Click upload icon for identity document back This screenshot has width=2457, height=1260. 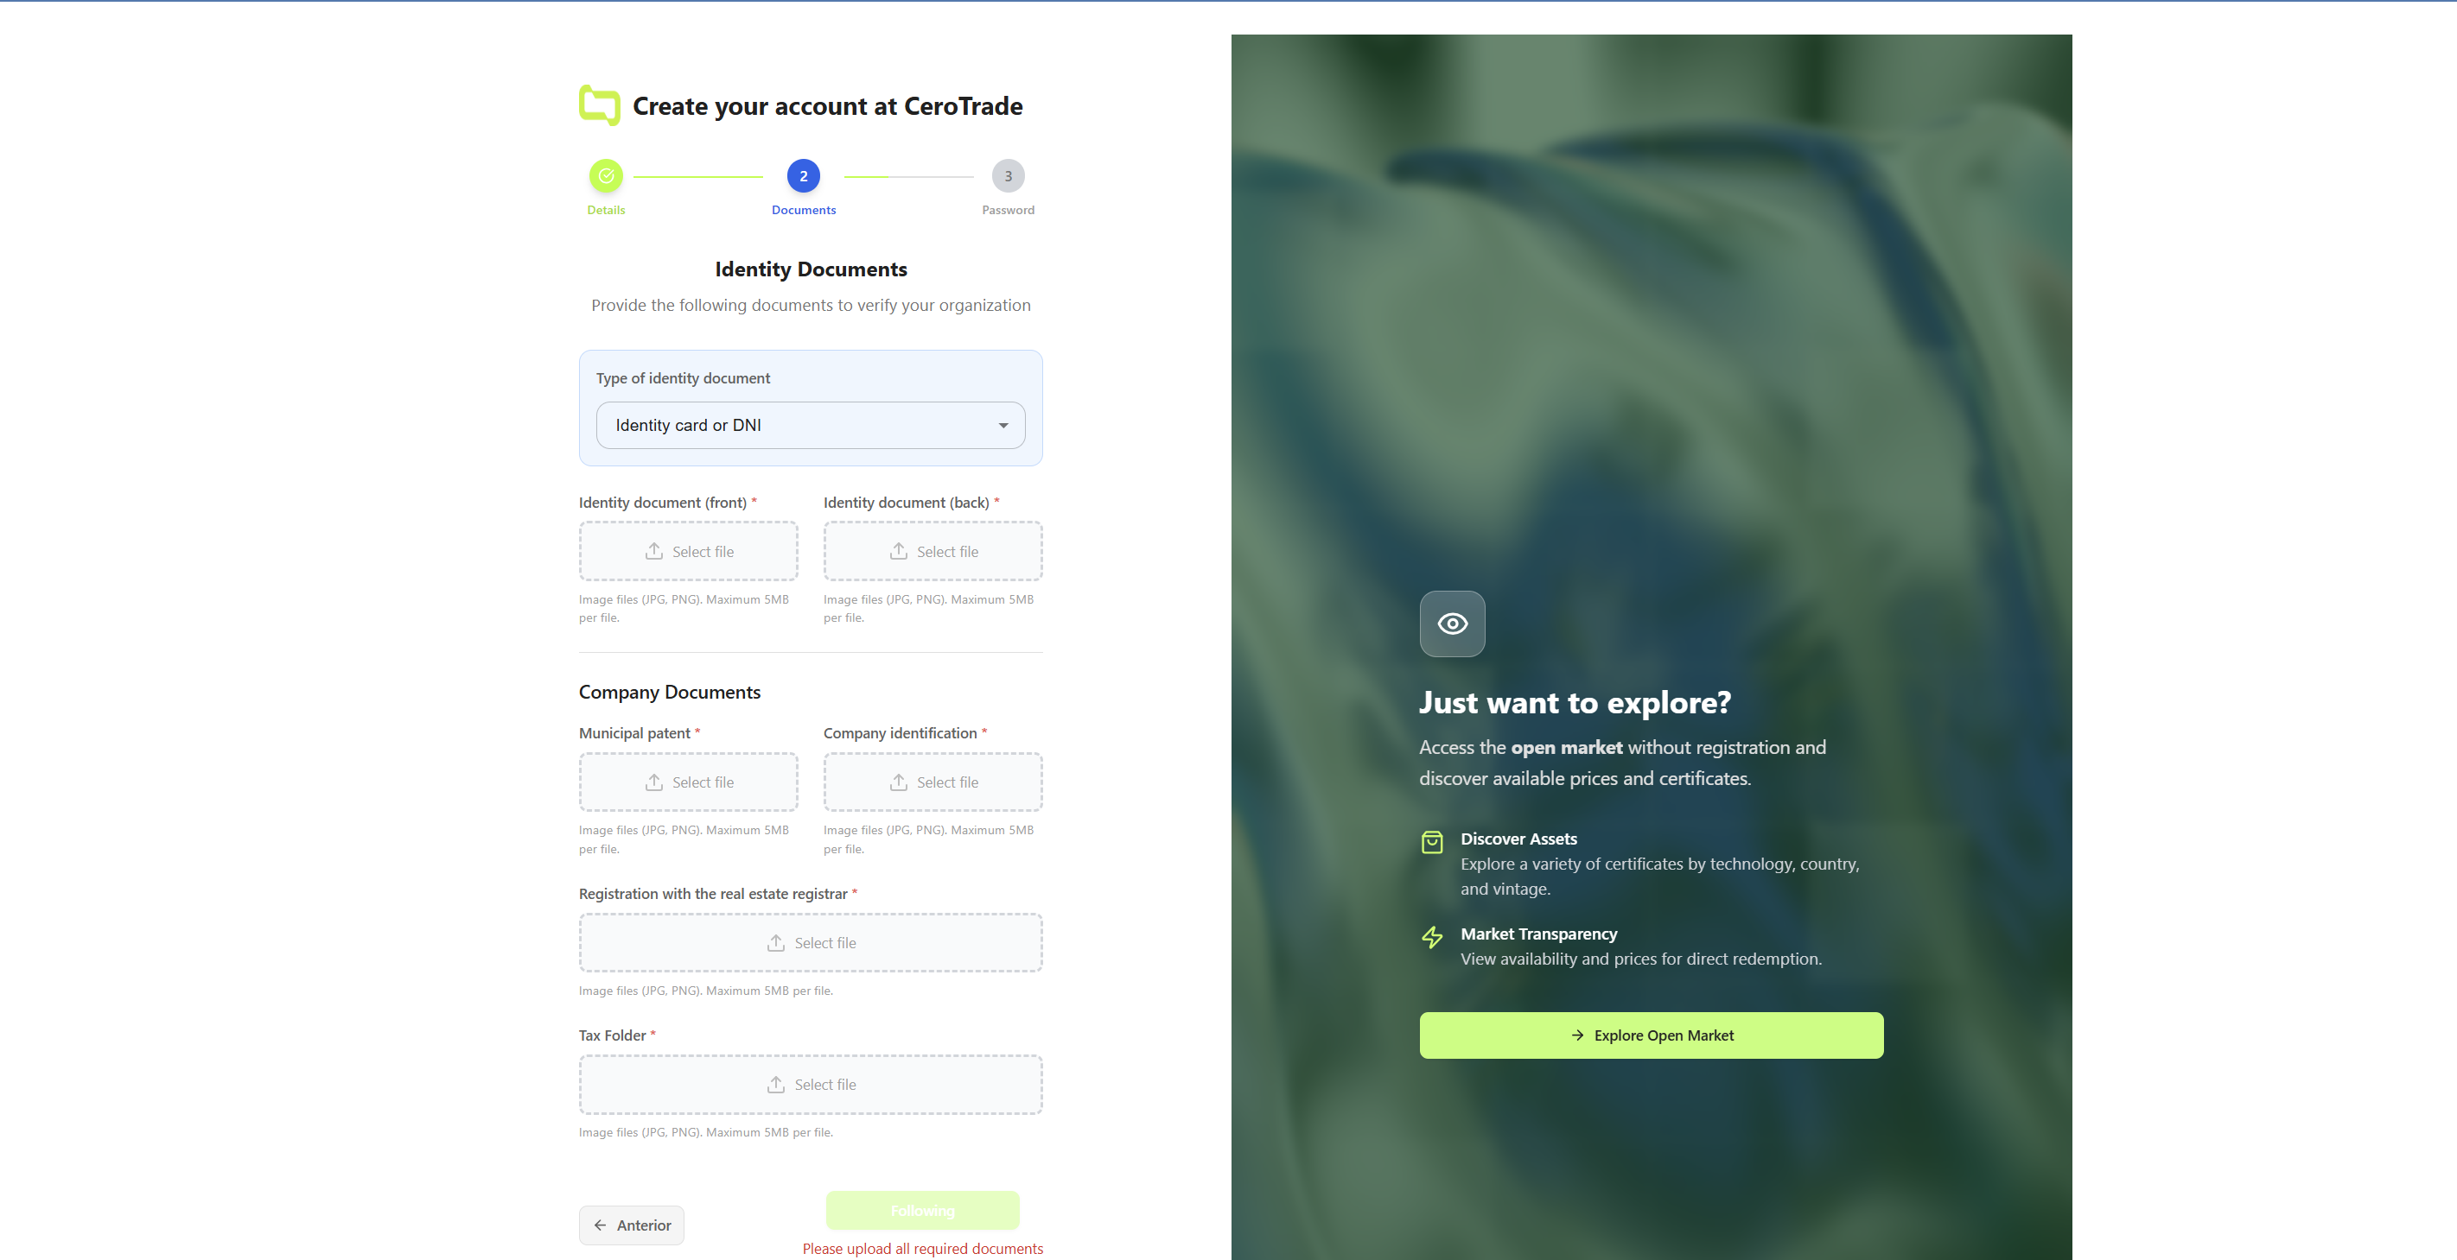click(899, 551)
